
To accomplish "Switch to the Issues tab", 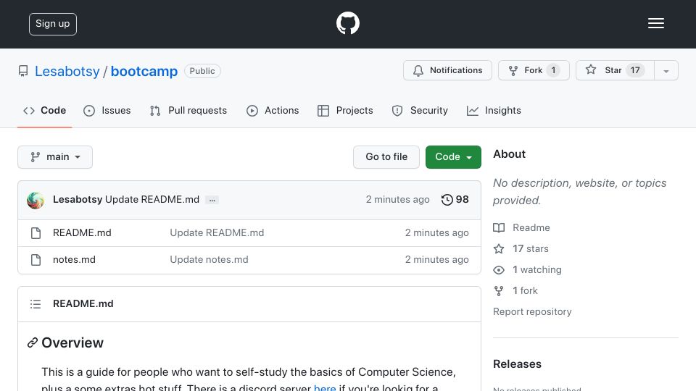I will [x=107, y=110].
